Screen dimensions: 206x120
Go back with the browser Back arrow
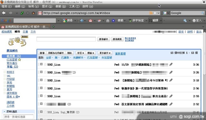(4, 13)
